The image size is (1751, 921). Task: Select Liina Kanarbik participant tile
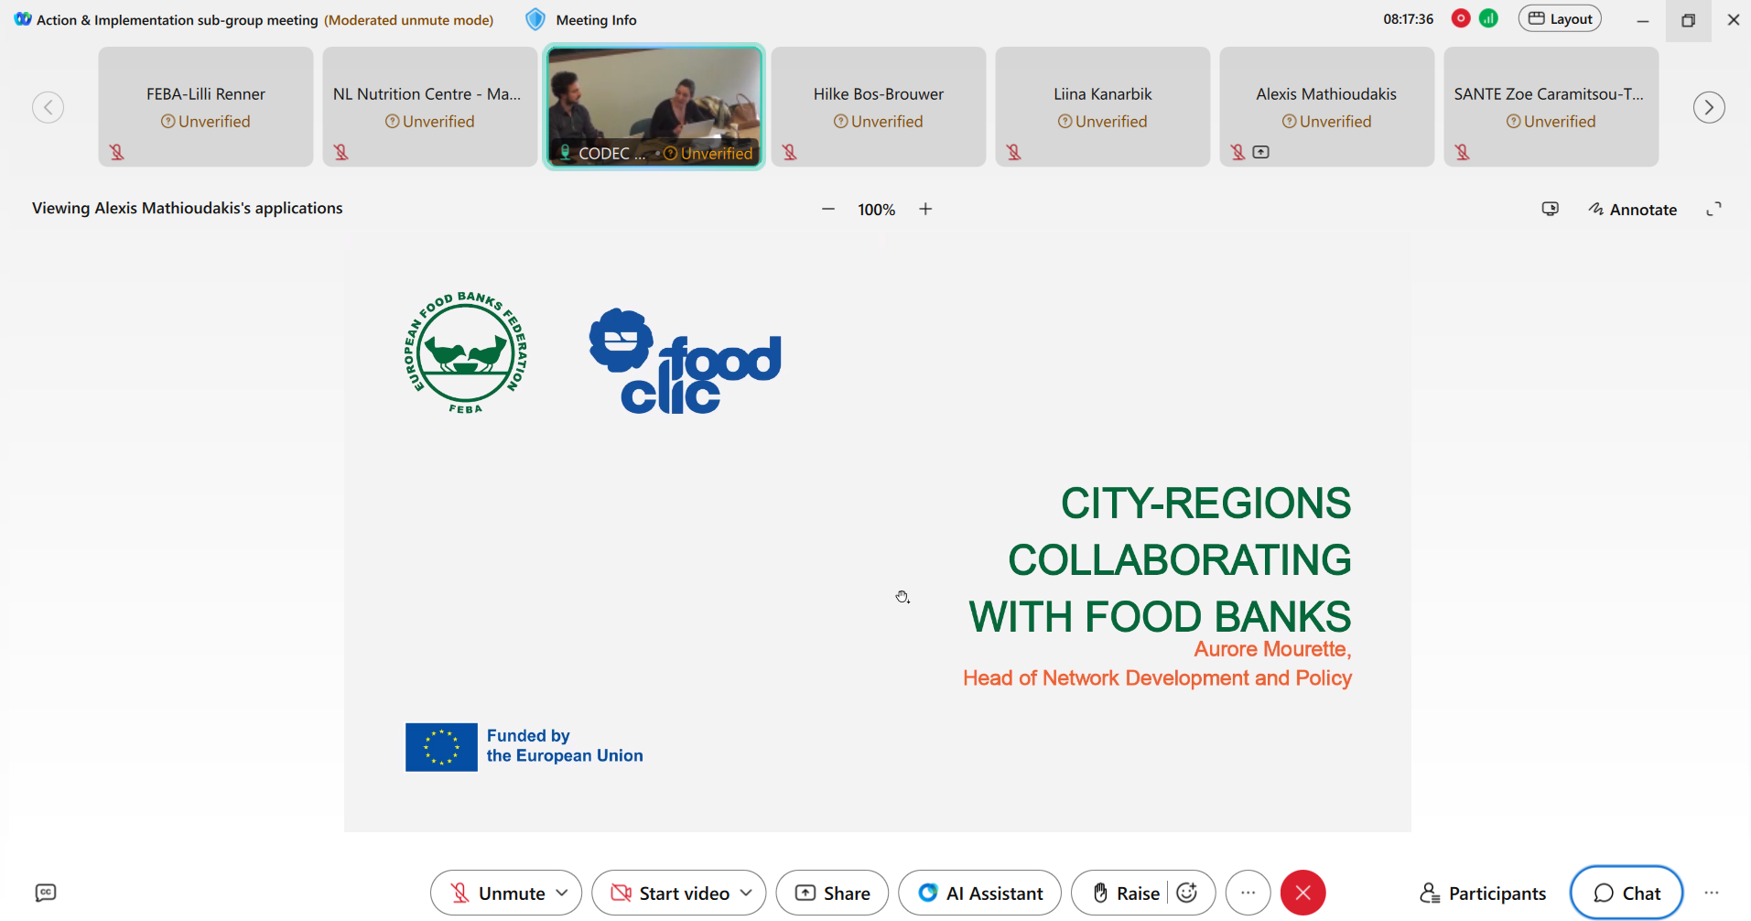(1103, 107)
